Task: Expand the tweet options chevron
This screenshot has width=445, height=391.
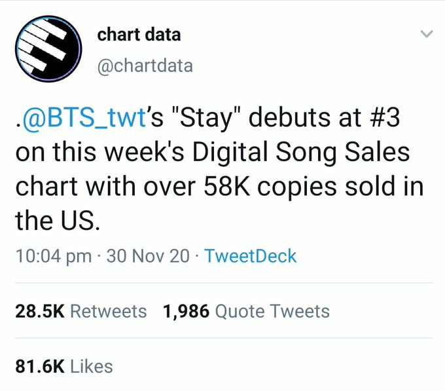Action: point(426,34)
